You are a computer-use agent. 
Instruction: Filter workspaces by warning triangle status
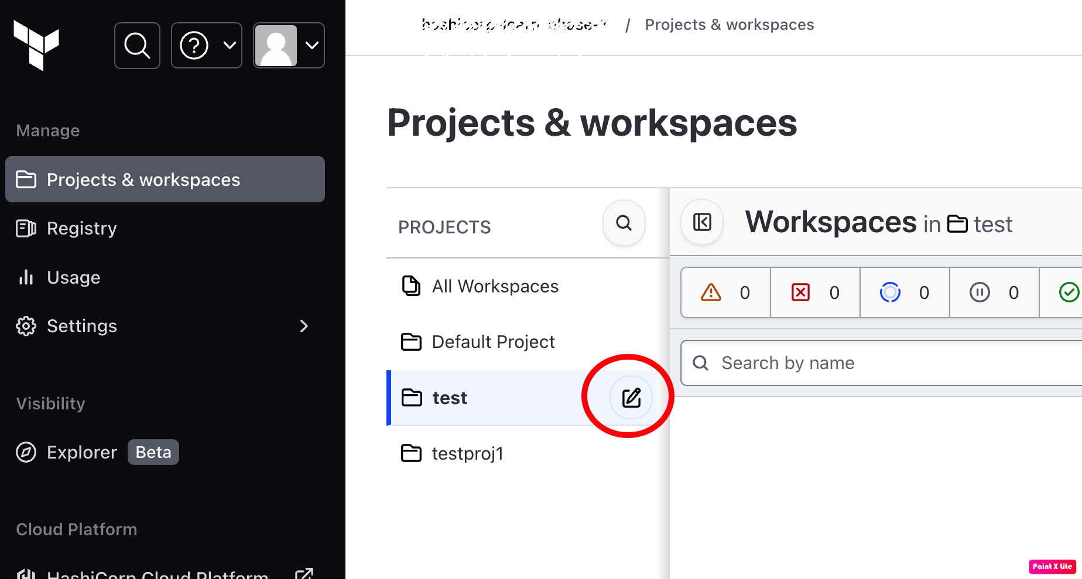point(725,292)
